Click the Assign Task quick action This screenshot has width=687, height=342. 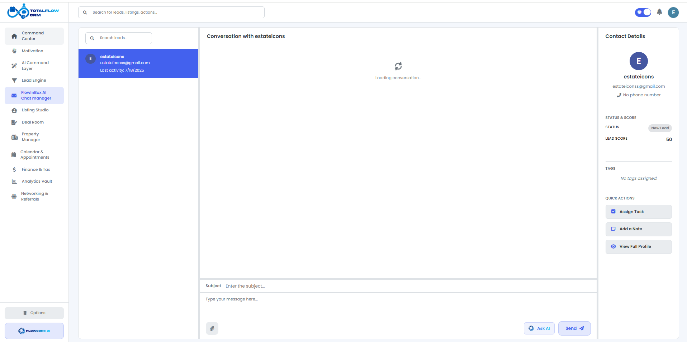click(x=638, y=212)
